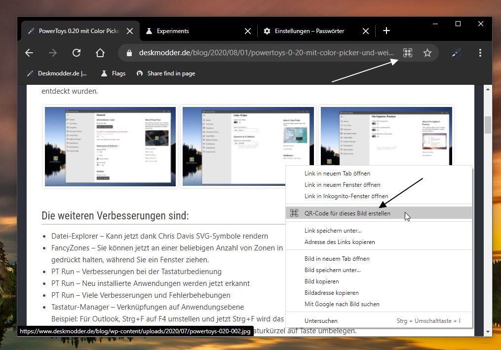This screenshot has width=501, height=350.
Task: Click PT Run – Viele Verbesserungen line
Action: click(x=141, y=295)
